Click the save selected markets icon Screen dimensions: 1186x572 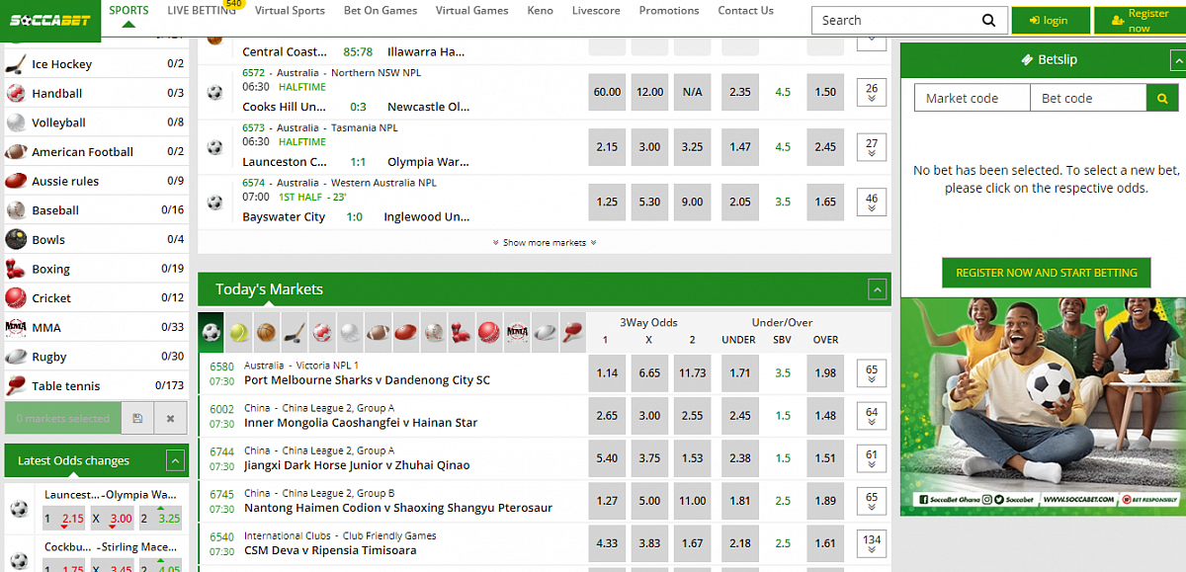tap(137, 419)
